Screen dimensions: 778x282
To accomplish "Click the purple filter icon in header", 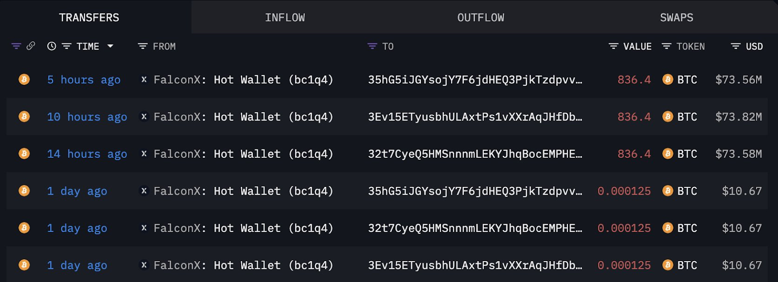I will [x=16, y=46].
